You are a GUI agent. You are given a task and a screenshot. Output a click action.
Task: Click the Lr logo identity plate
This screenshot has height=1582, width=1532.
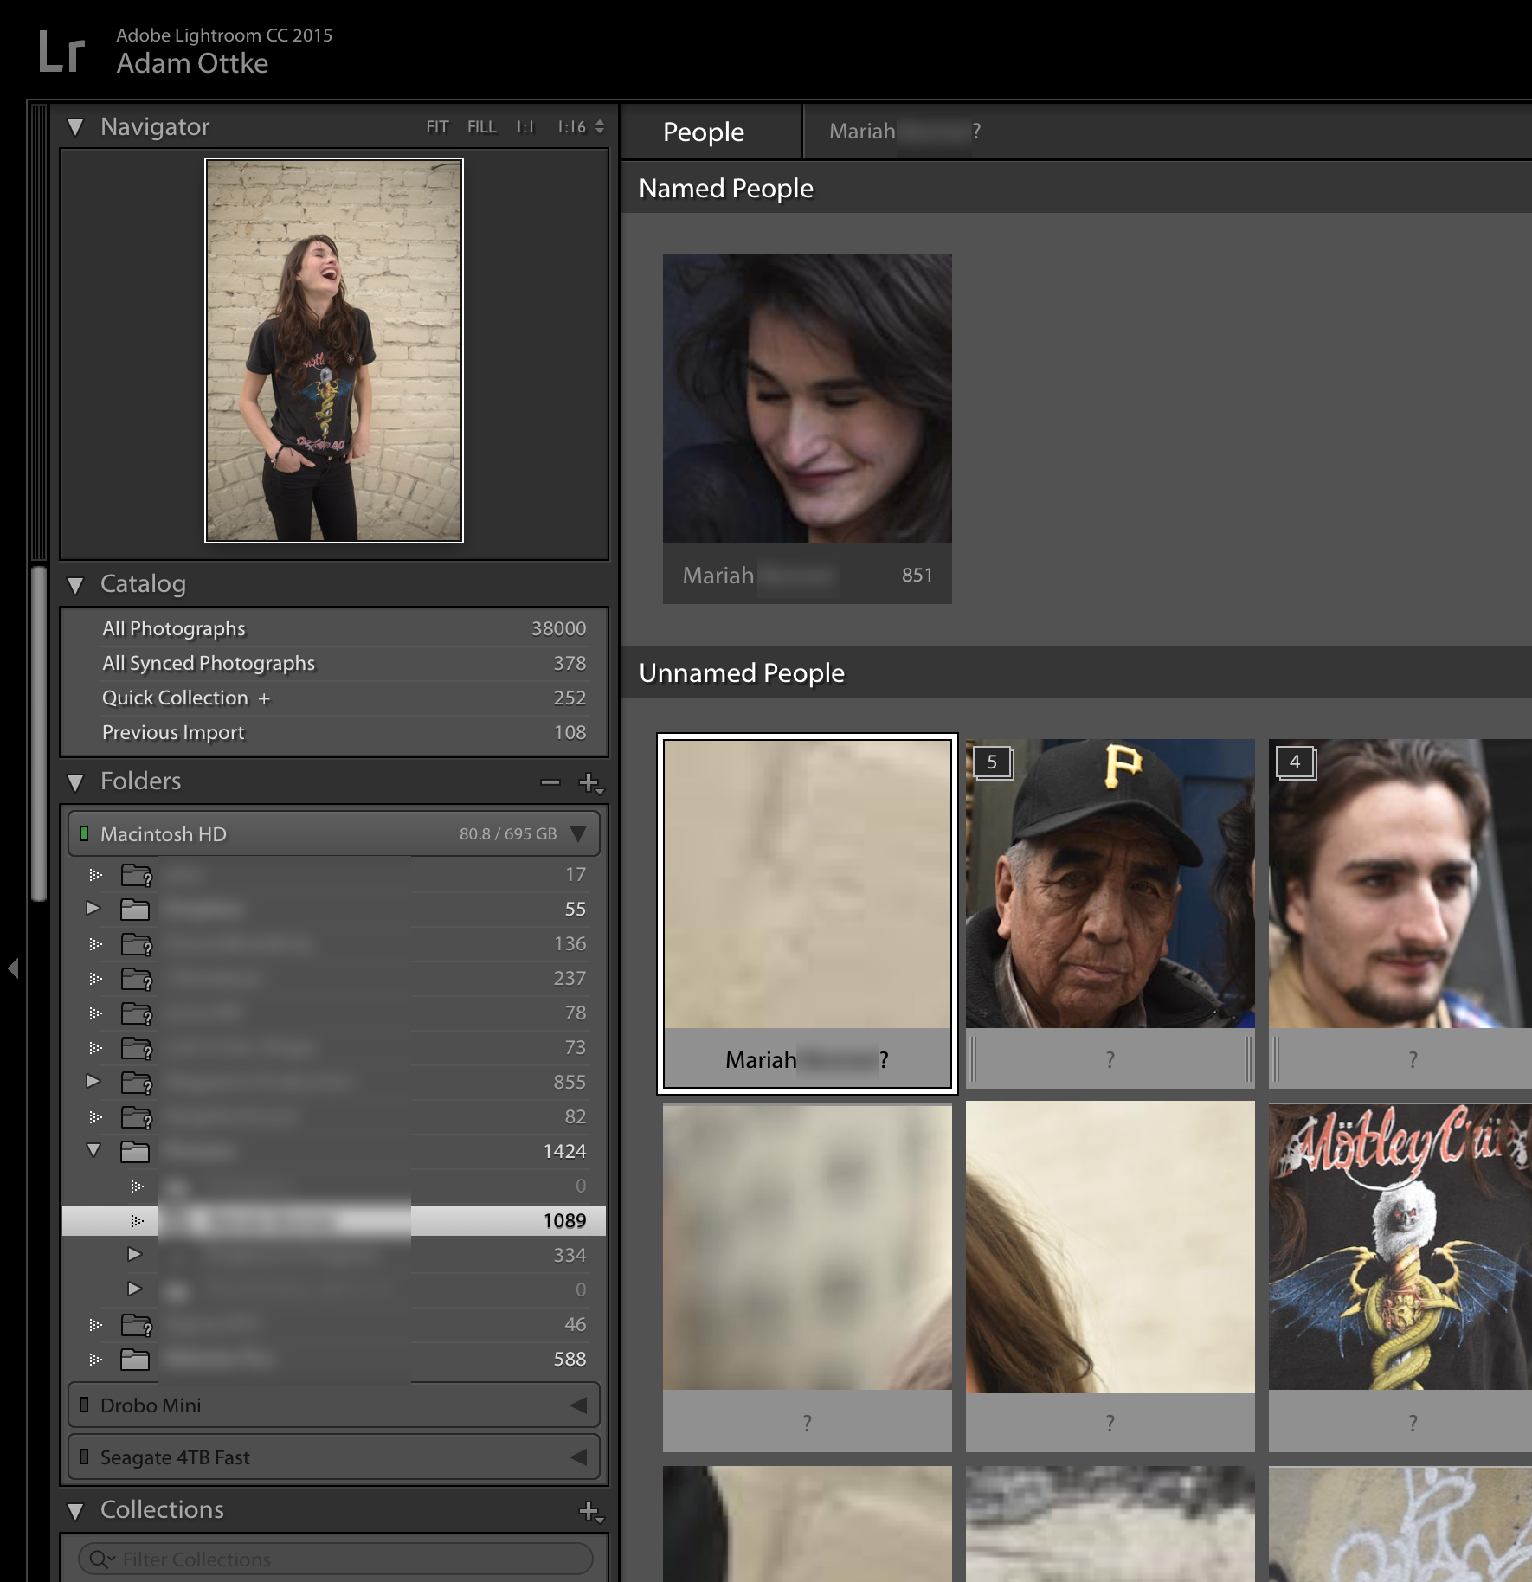(x=61, y=52)
